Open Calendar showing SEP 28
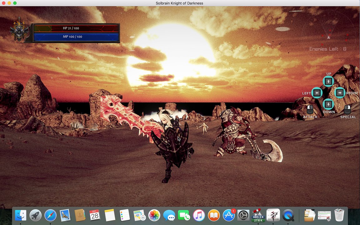Image resolution: width=360 pixels, height=225 pixels. (95, 215)
